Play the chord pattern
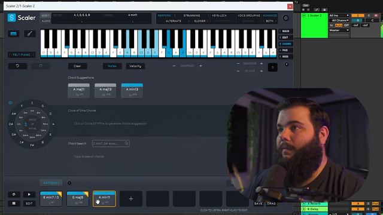Screen dimensions: 383x215 click(x=29, y=194)
